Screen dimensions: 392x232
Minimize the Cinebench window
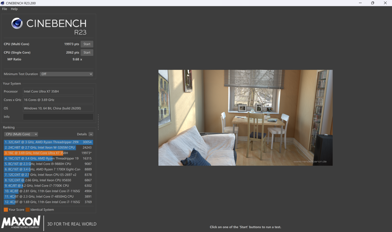coord(360,3)
